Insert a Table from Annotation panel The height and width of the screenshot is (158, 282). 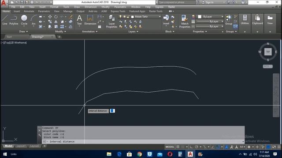[x=100, y=27]
